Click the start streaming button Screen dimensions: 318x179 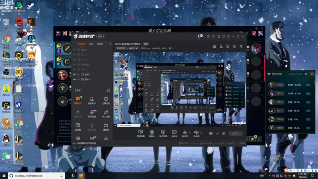[x=236, y=133]
